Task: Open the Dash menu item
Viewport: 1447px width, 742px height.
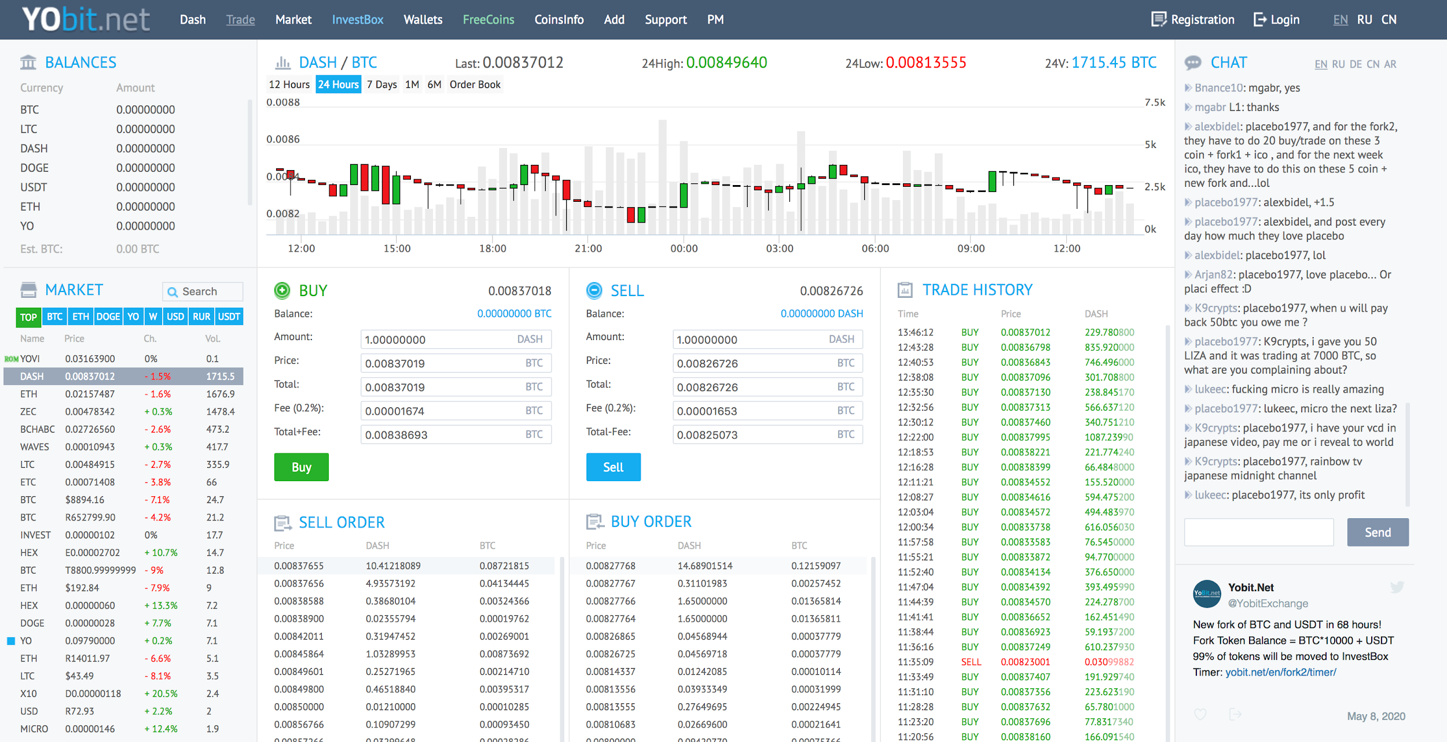Action: [193, 20]
